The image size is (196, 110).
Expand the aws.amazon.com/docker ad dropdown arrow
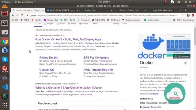coord(64,35)
